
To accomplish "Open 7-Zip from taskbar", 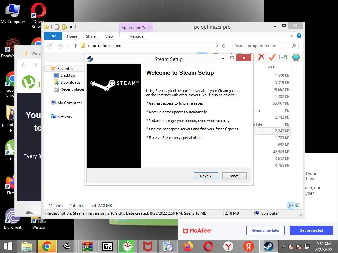I will (x=107, y=246).
